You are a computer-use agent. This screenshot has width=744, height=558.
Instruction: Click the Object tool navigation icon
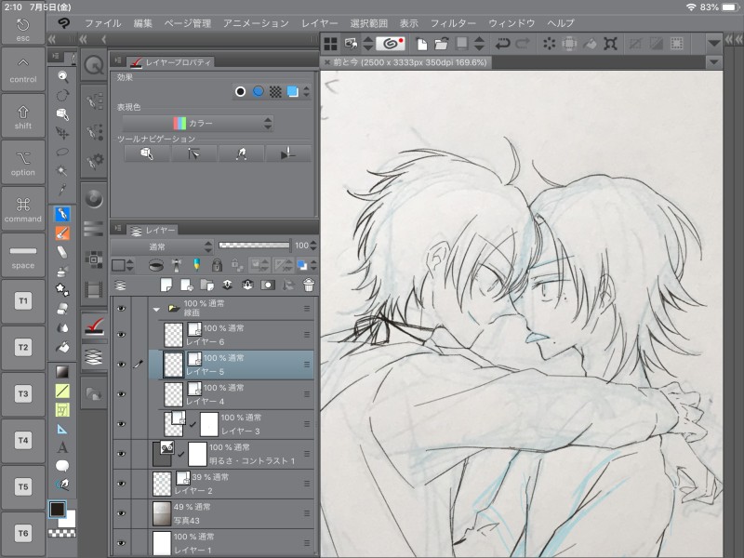tap(147, 153)
